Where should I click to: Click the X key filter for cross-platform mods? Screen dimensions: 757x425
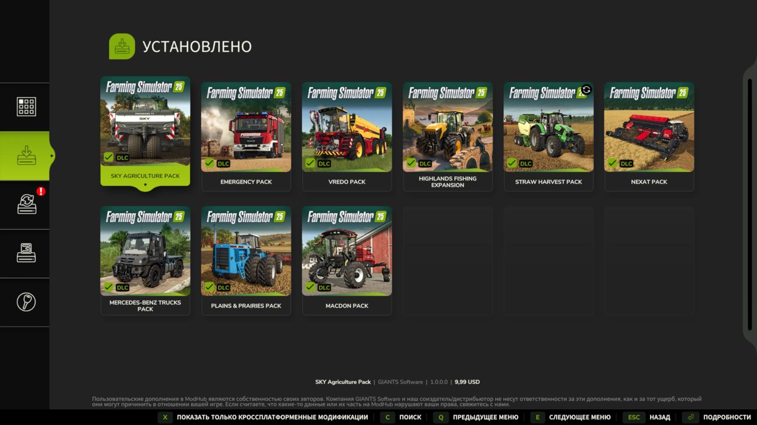(x=165, y=417)
